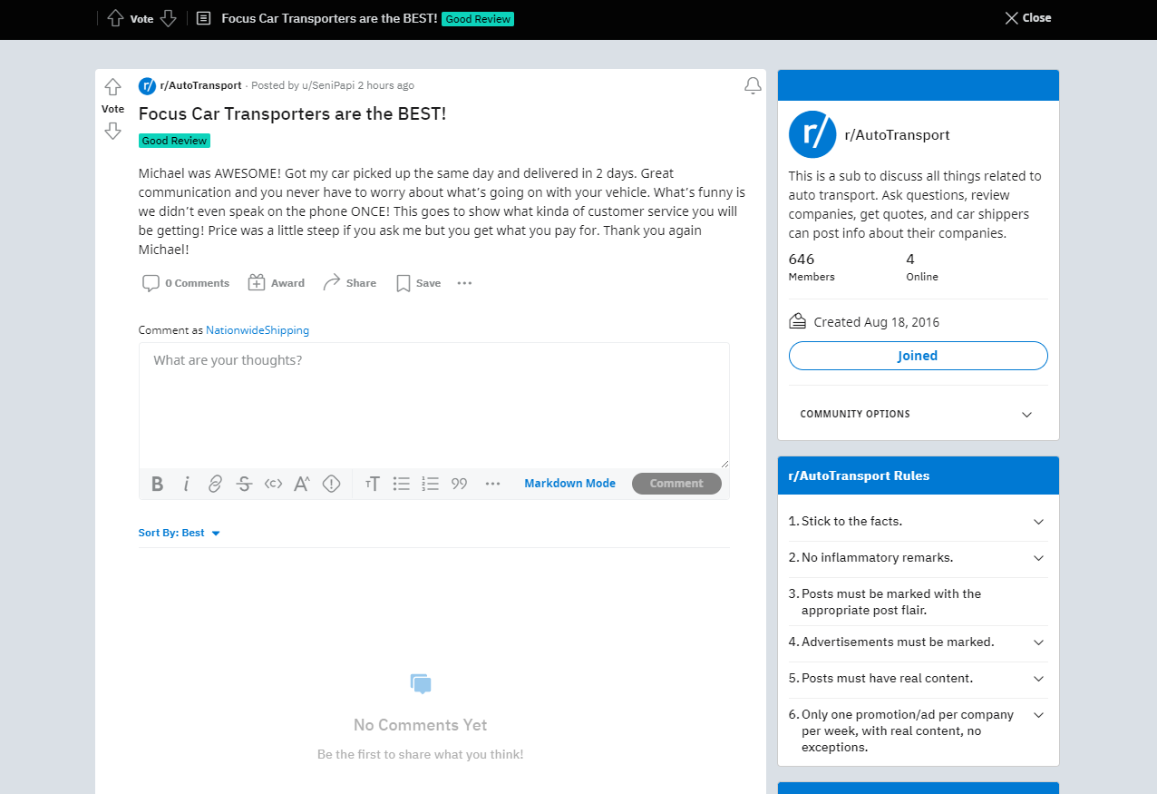This screenshot has width=1157, height=794.
Task: Open u/SeniPapi profile link
Action: pos(327,85)
